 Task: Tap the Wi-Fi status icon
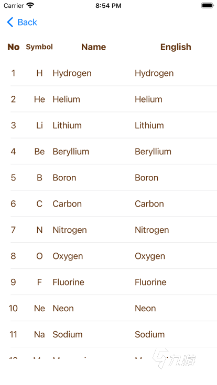pyautogui.click(x=30, y=5)
